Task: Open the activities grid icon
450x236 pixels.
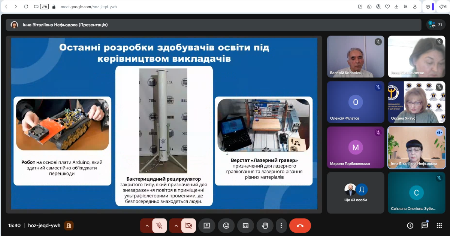Action: (x=439, y=226)
